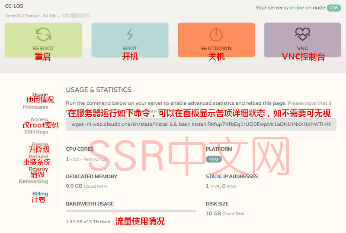Select Usage in the sidebar
The height and width of the screenshot is (233, 346).
(x=40, y=94)
